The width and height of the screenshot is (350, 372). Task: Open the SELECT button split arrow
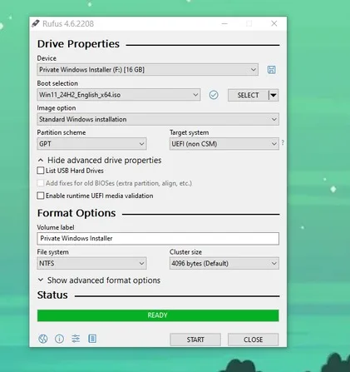(274, 95)
